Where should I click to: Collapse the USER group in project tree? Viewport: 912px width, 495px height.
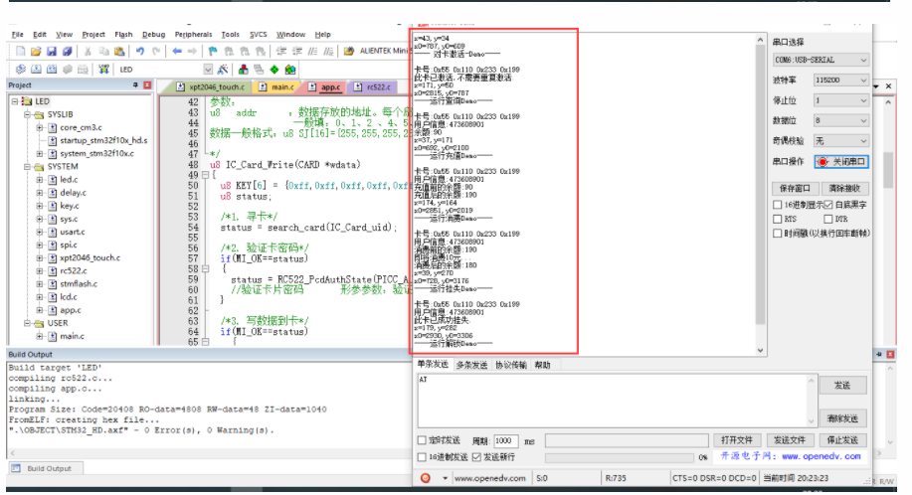click(27, 323)
